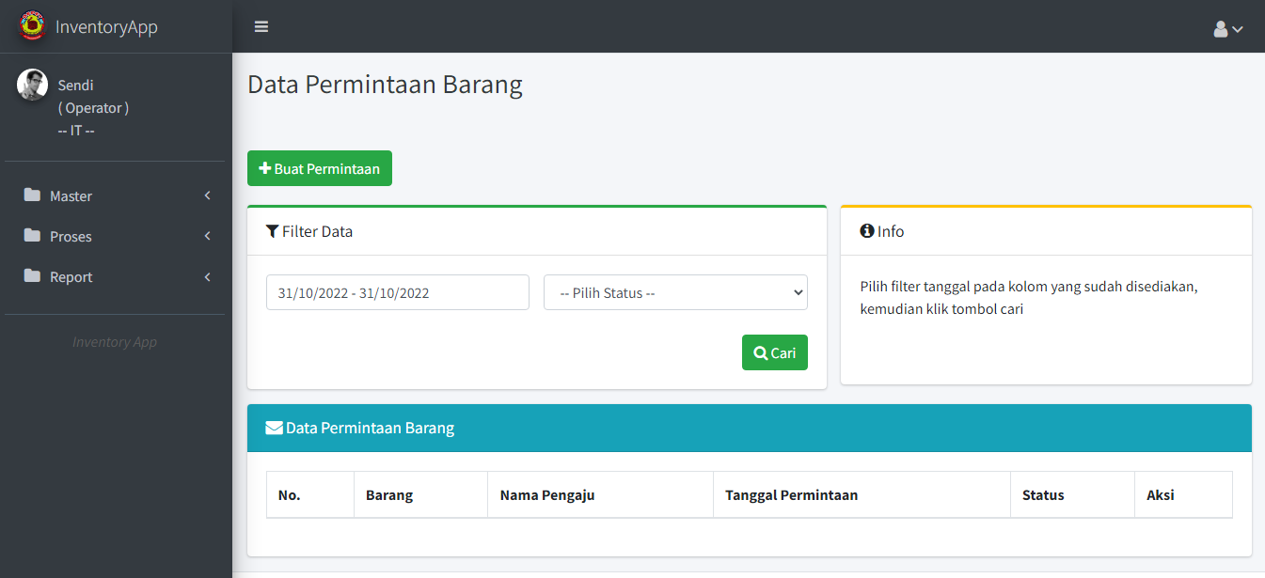
Task: Click the date range input field
Action: click(397, 292)
